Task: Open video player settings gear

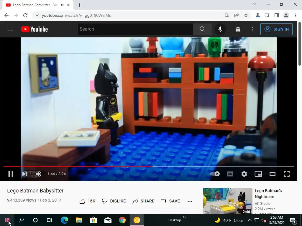Action: pyautogui.click(x=244, y=174)
